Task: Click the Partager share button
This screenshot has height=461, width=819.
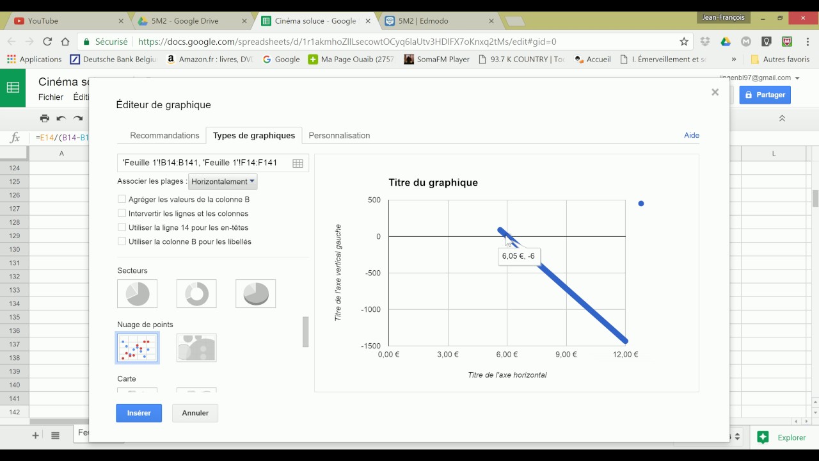Action: click(765, 95)
